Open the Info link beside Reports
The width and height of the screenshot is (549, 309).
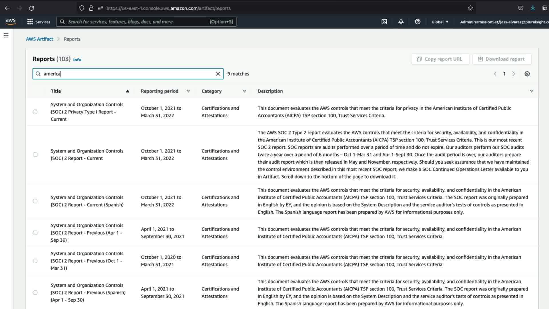point(77,60)
